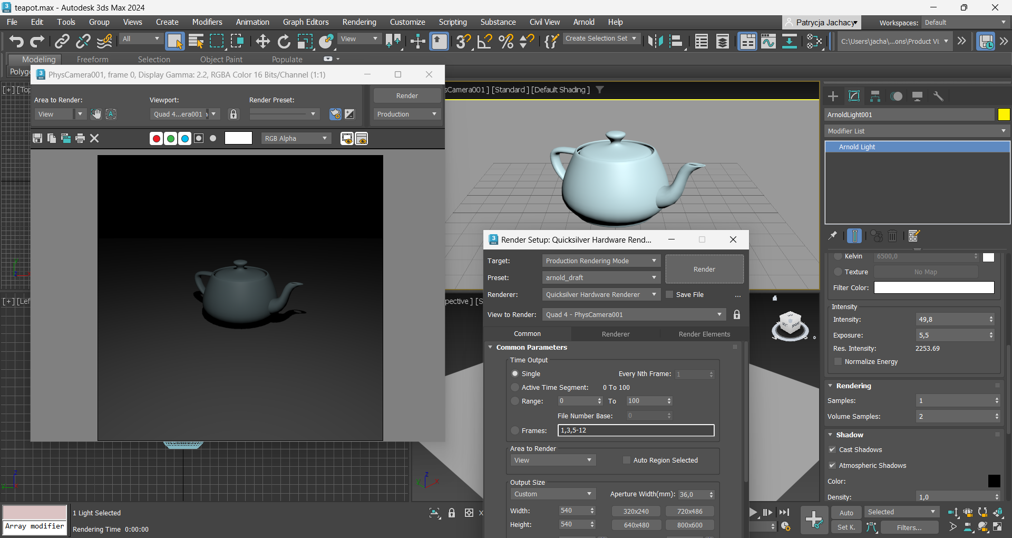Collapse the Common Parameters rollout

point(491,347)
